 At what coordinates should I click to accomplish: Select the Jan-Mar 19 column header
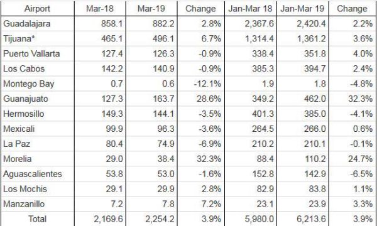tap(302, 9)
